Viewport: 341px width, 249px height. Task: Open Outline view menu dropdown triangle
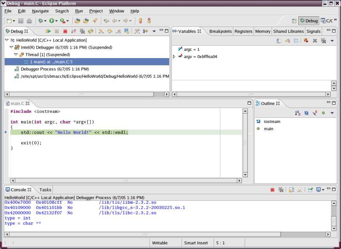point(332,113)
